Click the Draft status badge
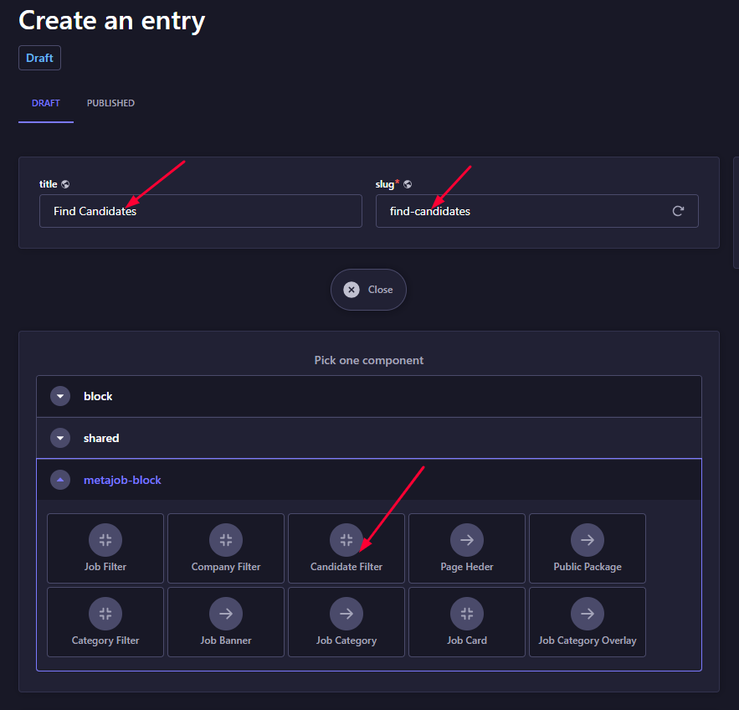 pyautogui.click(x=39, y=58)
